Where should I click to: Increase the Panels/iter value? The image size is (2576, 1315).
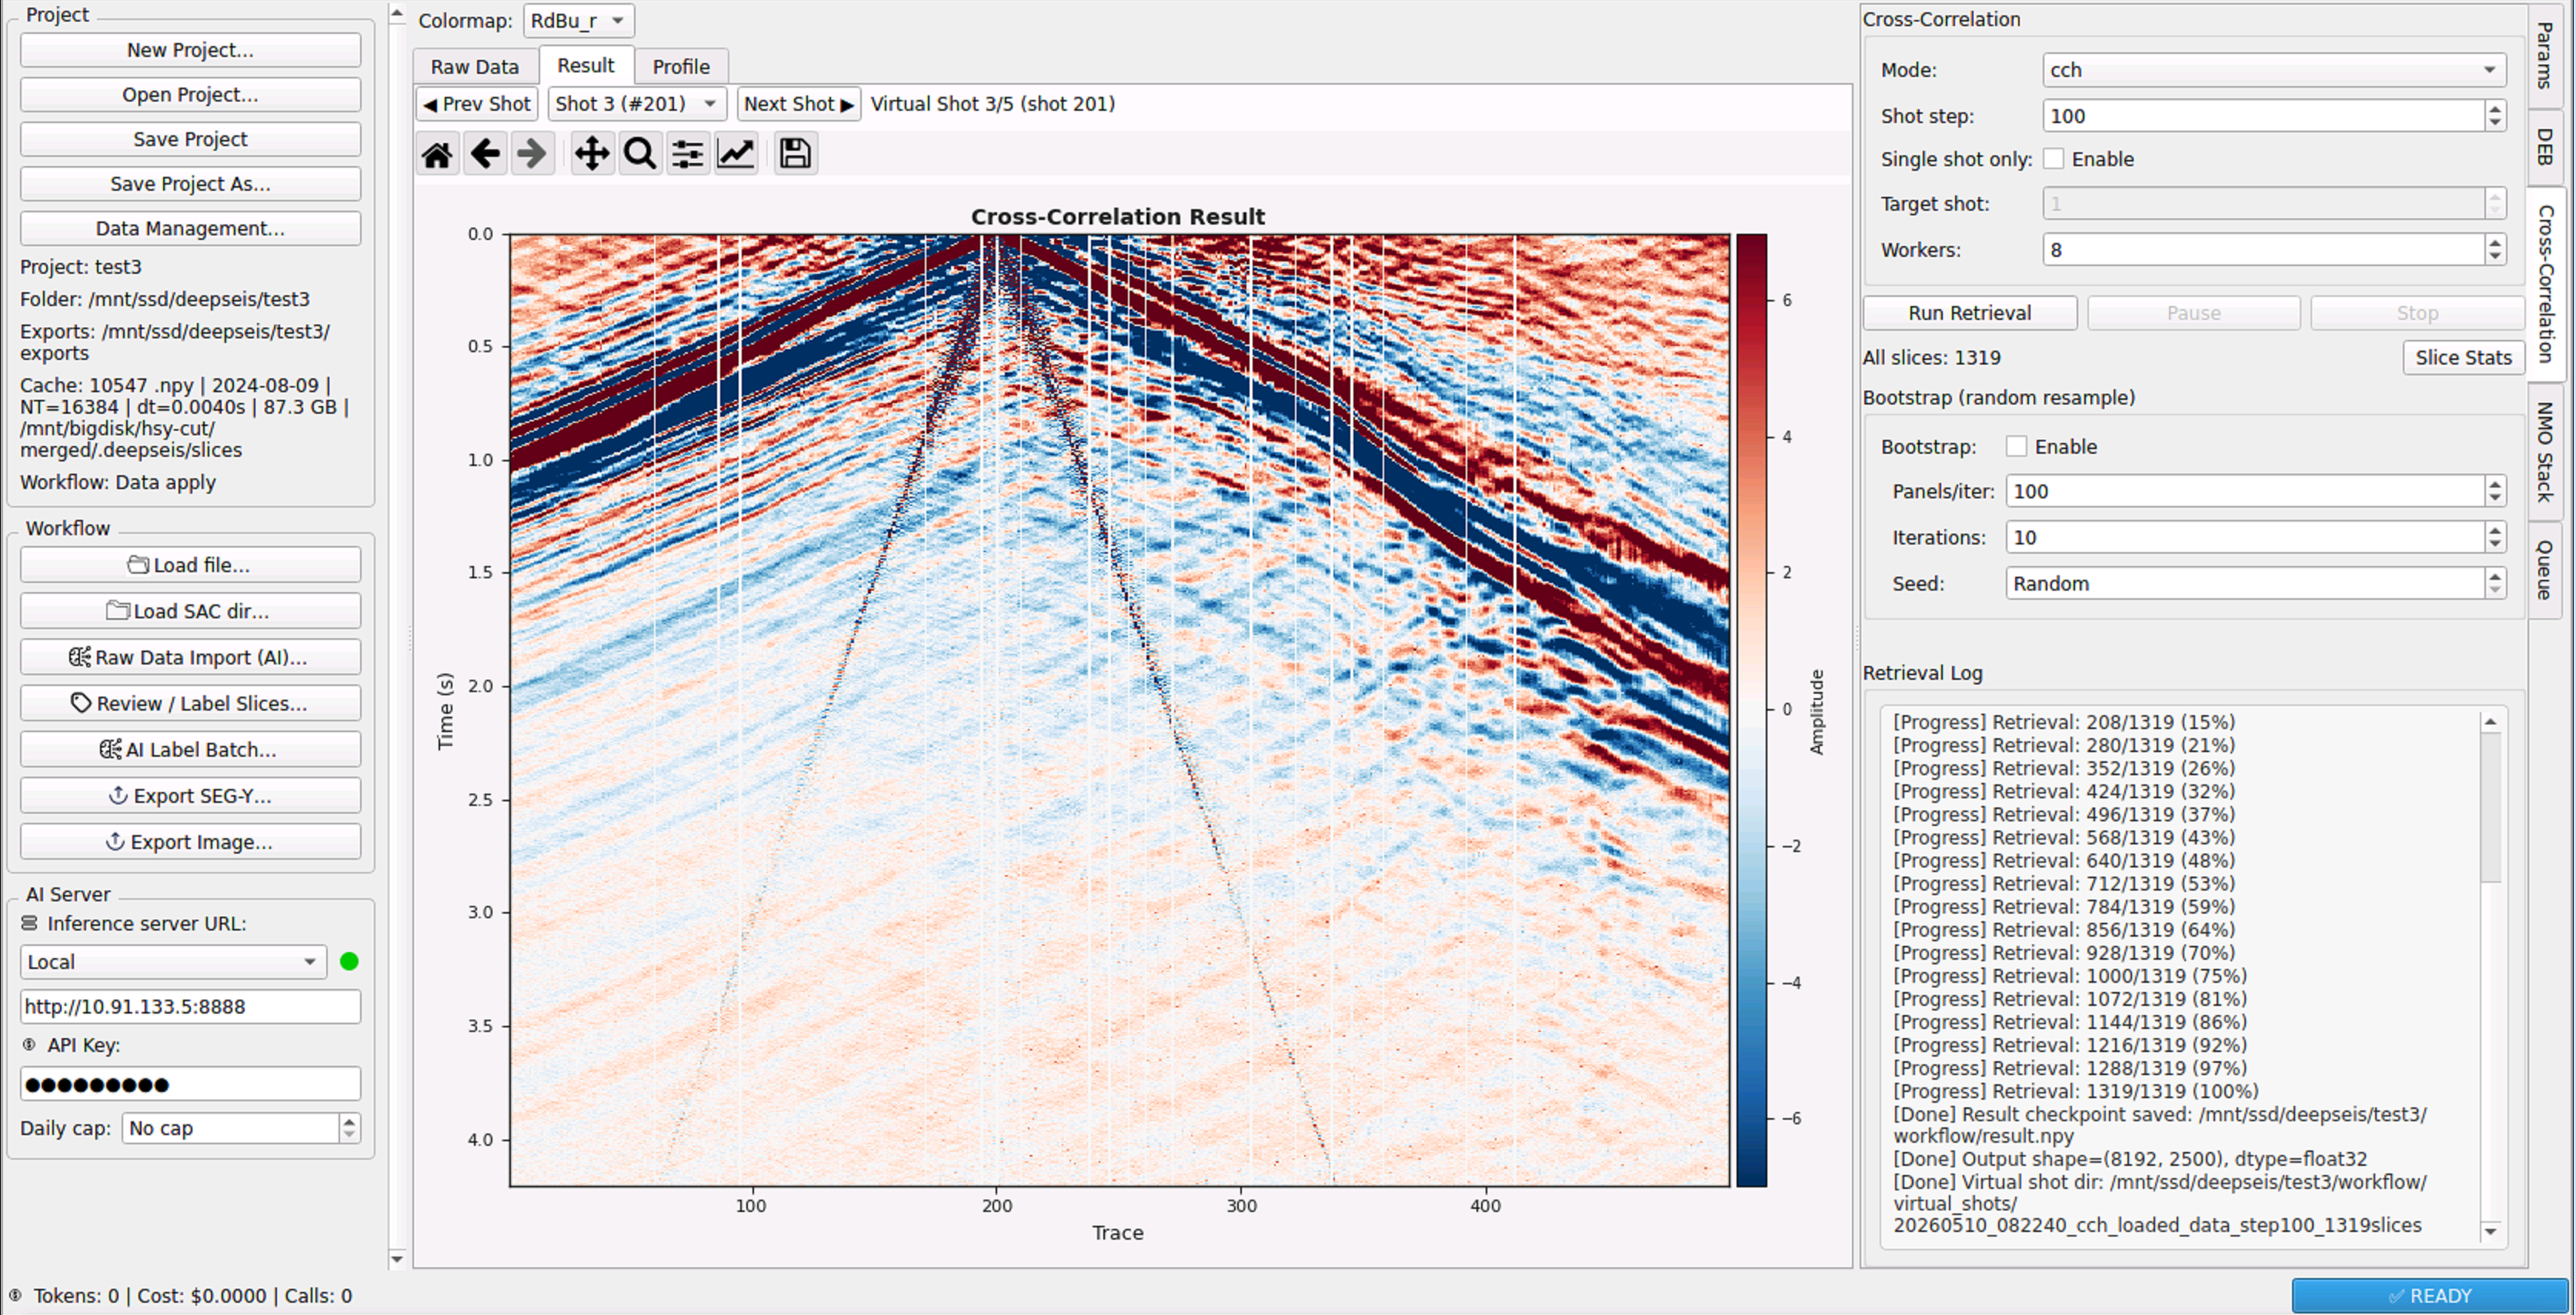click(2495, 484)
